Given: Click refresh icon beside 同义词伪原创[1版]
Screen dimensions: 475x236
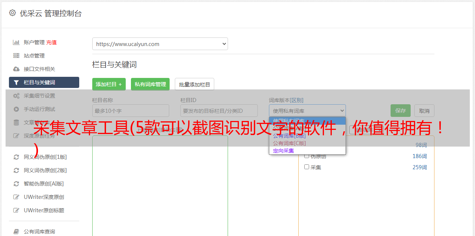Looking at the screenshot, I should coord(16,157).
